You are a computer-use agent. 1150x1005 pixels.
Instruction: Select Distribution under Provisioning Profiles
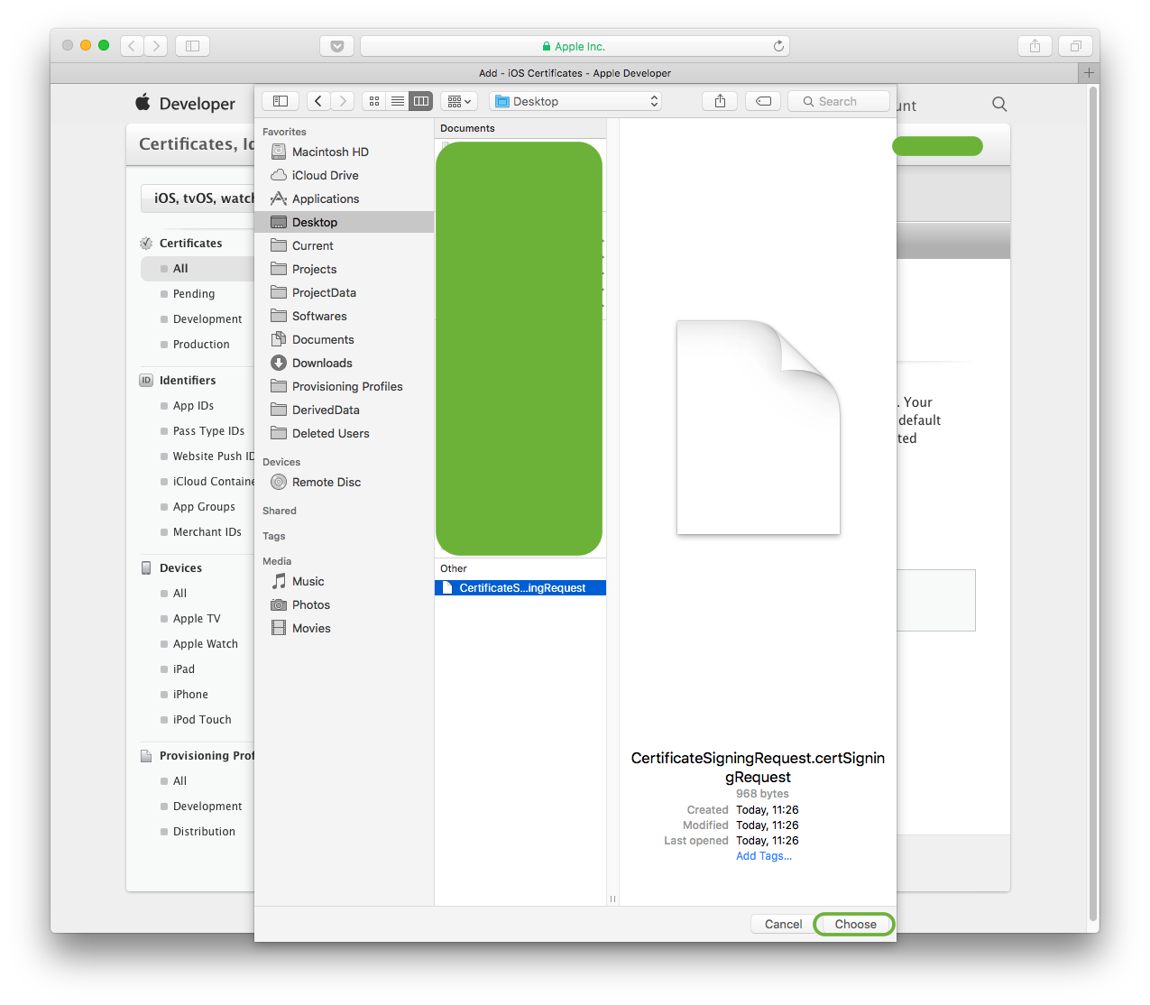point(204,831)
